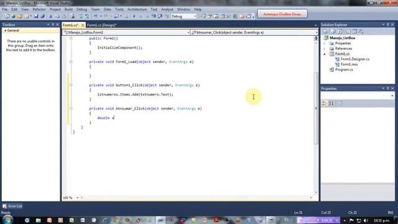This screenshot has height=224, width=398.
Task: Open the Properties panel object dropdown
Action: (x=392, y=96)
